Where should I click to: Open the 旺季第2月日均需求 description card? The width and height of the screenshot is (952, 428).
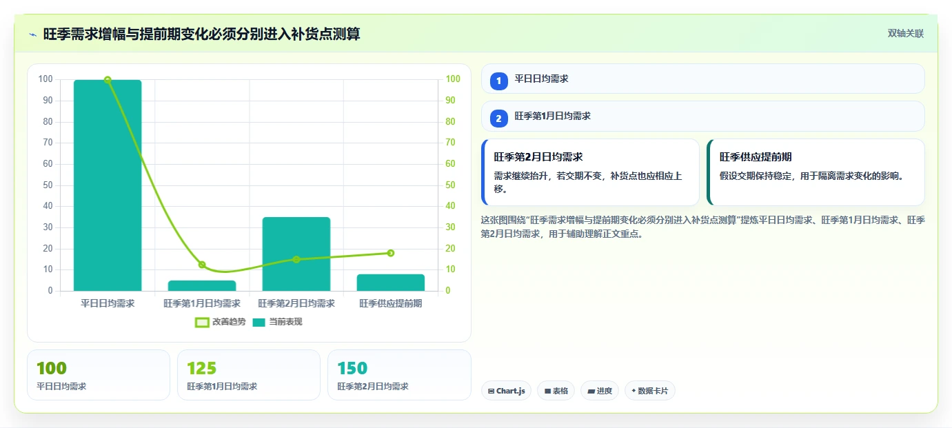(x=590, y=172)
